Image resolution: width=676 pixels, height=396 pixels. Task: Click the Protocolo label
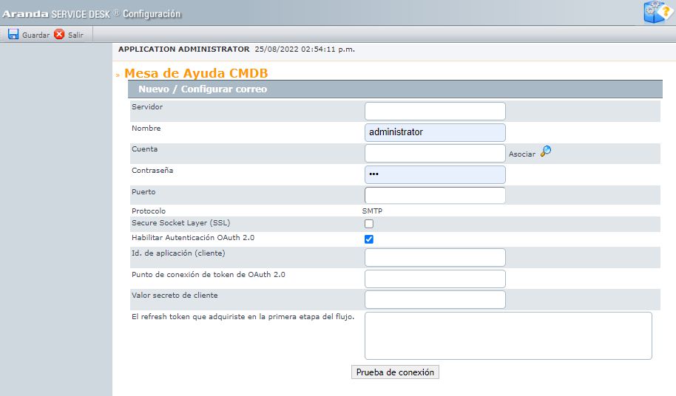[149, 211]
